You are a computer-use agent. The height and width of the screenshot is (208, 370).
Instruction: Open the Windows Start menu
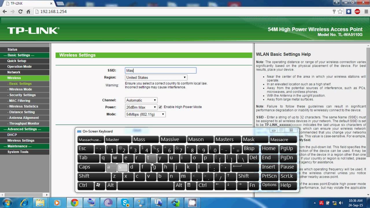click(x=6, y=203)
